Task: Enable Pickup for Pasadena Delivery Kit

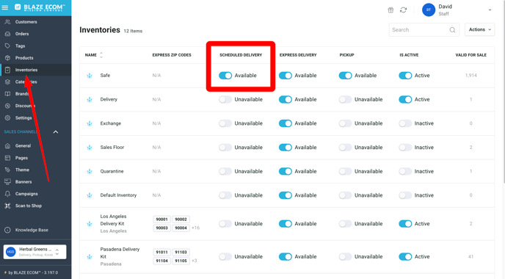Action: pos(345,257)
